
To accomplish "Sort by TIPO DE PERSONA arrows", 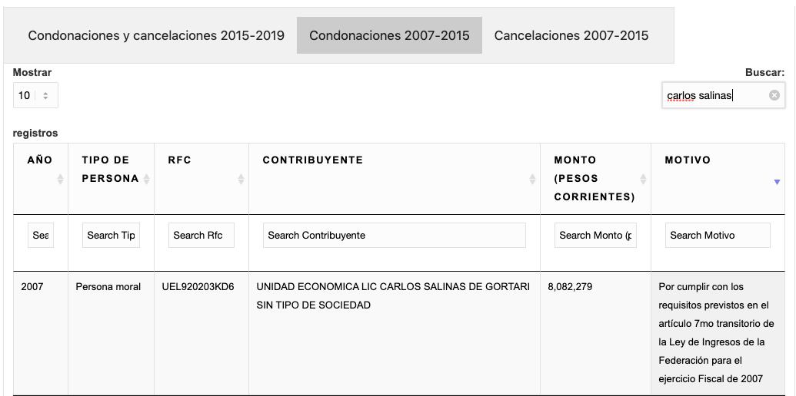I will tap(146, 179).
